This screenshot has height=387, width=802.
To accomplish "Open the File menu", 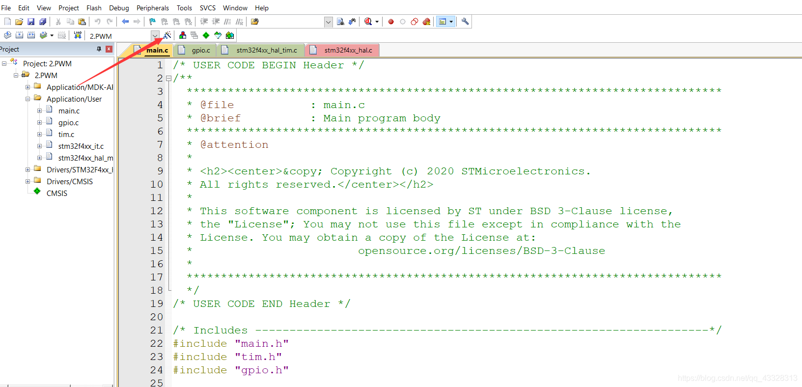I will point(6,8).
